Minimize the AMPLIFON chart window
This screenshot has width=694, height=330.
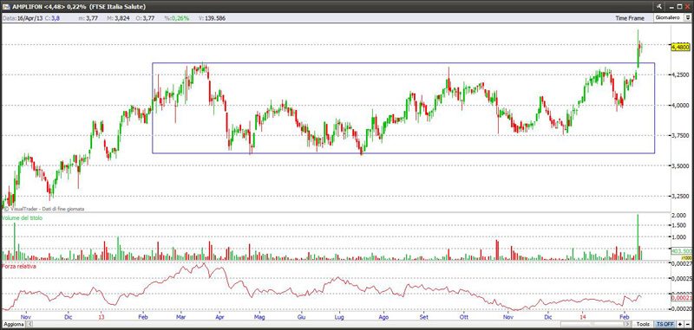pos(671,7)
